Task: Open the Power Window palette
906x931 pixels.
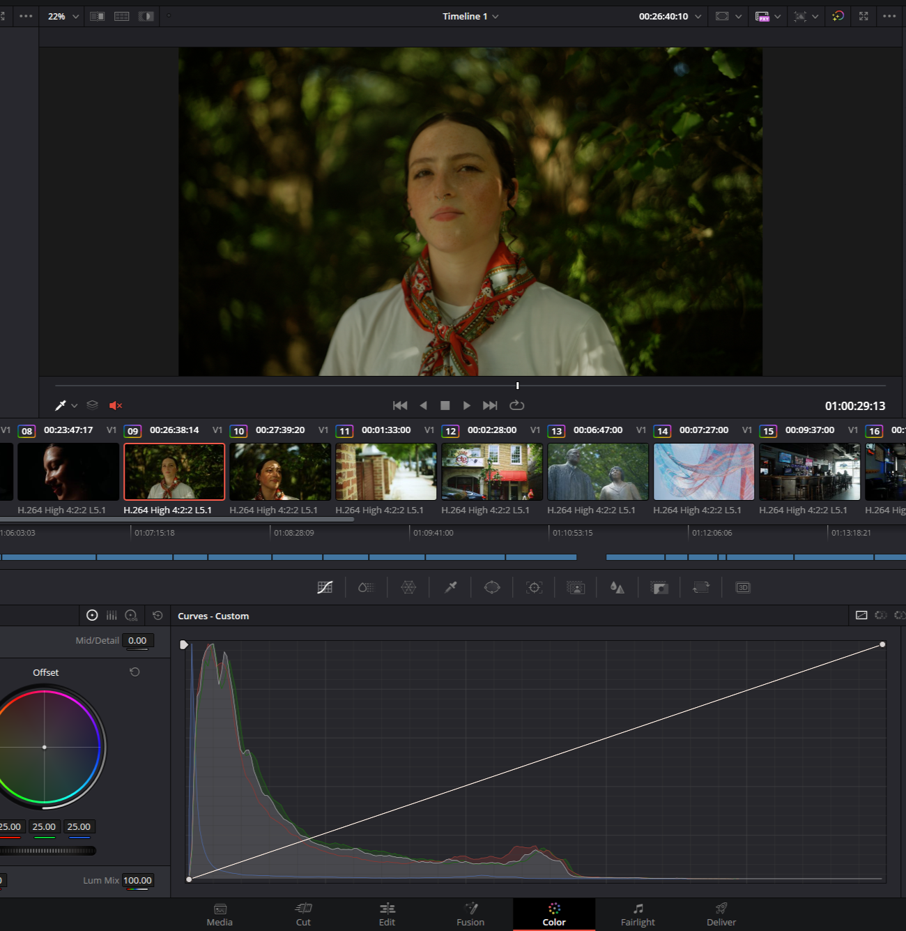Action: click(x=492, y=587)
